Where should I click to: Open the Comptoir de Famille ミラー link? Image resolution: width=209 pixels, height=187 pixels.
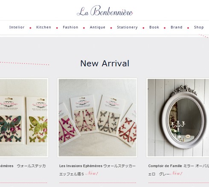[179, 170]
